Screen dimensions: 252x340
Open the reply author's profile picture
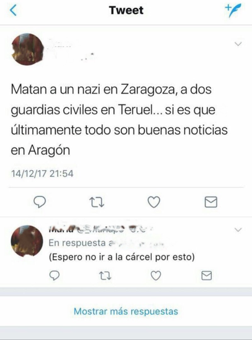[x=27, y=241]
